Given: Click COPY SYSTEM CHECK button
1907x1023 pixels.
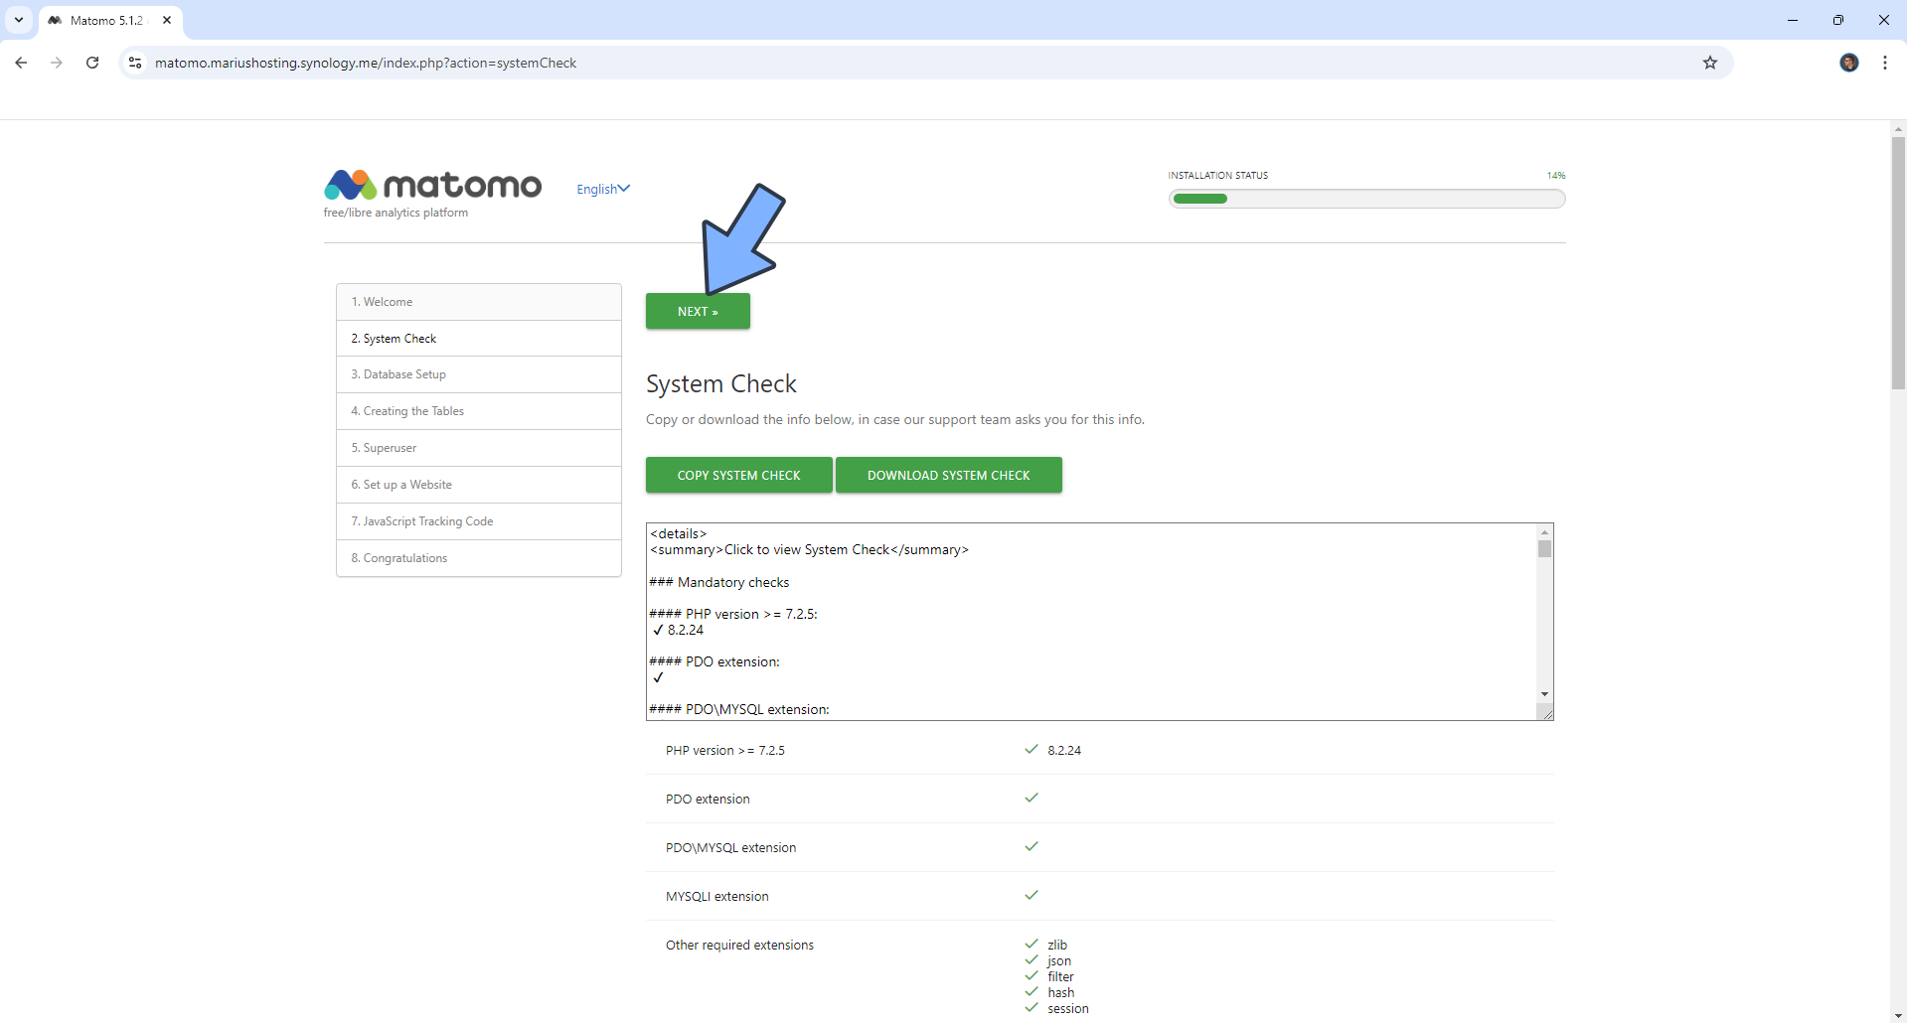Looking at the screenshot, I should tap(738, 475).
